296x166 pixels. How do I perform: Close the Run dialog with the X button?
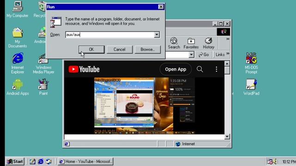pos(161,7)
